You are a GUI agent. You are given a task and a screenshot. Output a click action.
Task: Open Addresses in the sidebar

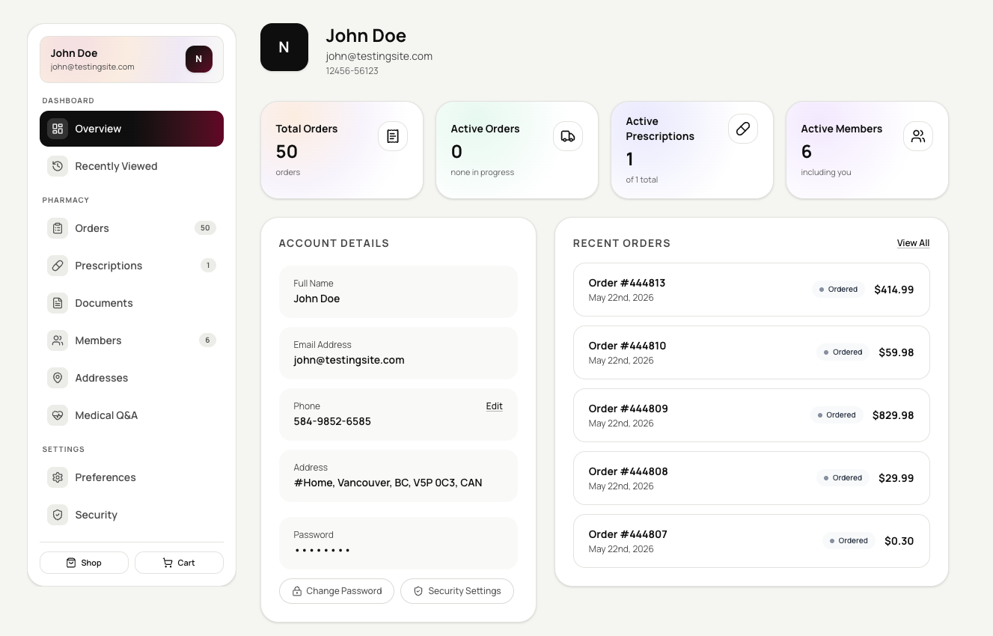point(132,378)
